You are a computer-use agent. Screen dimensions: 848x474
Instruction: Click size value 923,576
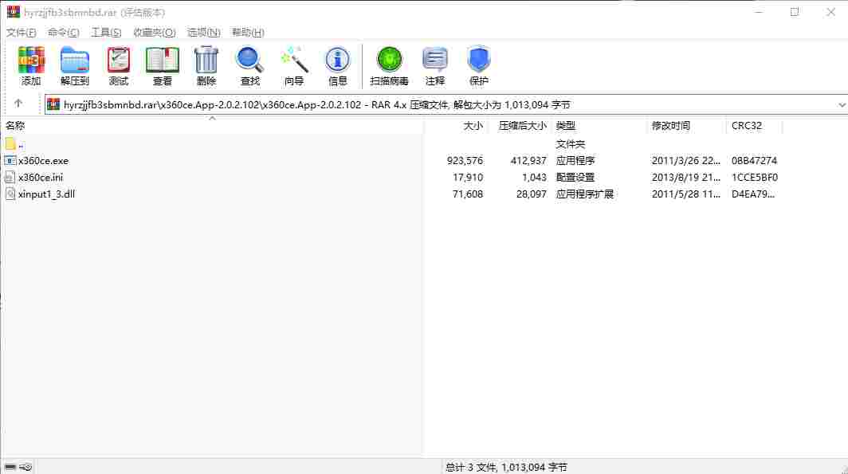click(465, 161)
